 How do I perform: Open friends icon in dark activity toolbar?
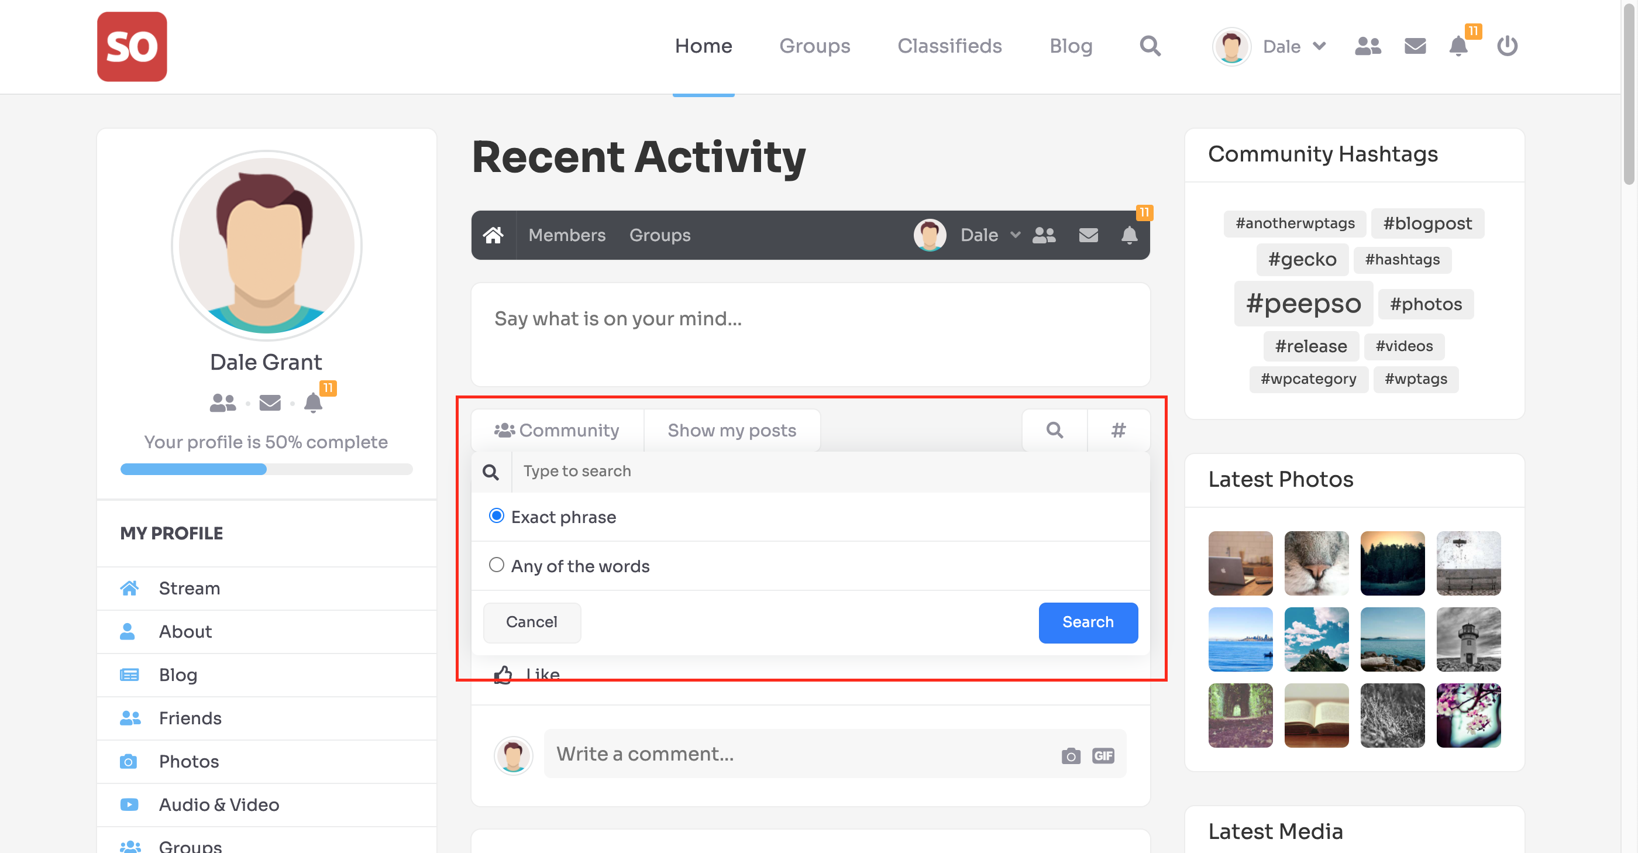(1044, 235)
